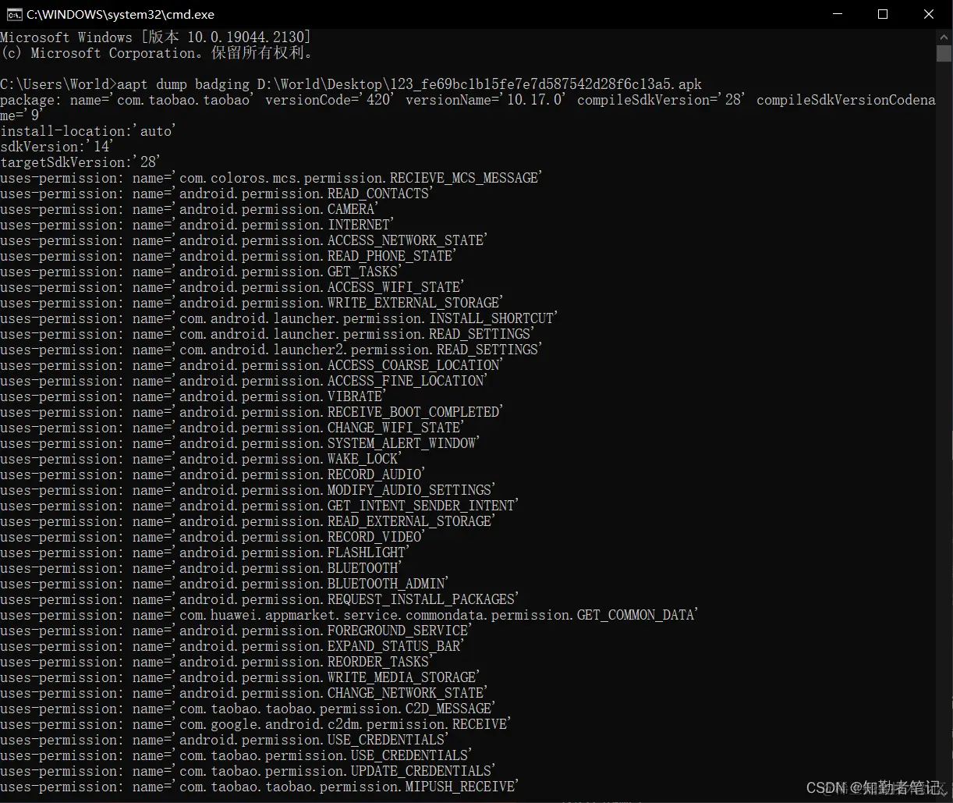Click the BLUETOOTH_ADMIN permission line
Screen dimensions: 953x803
(225, 584)
